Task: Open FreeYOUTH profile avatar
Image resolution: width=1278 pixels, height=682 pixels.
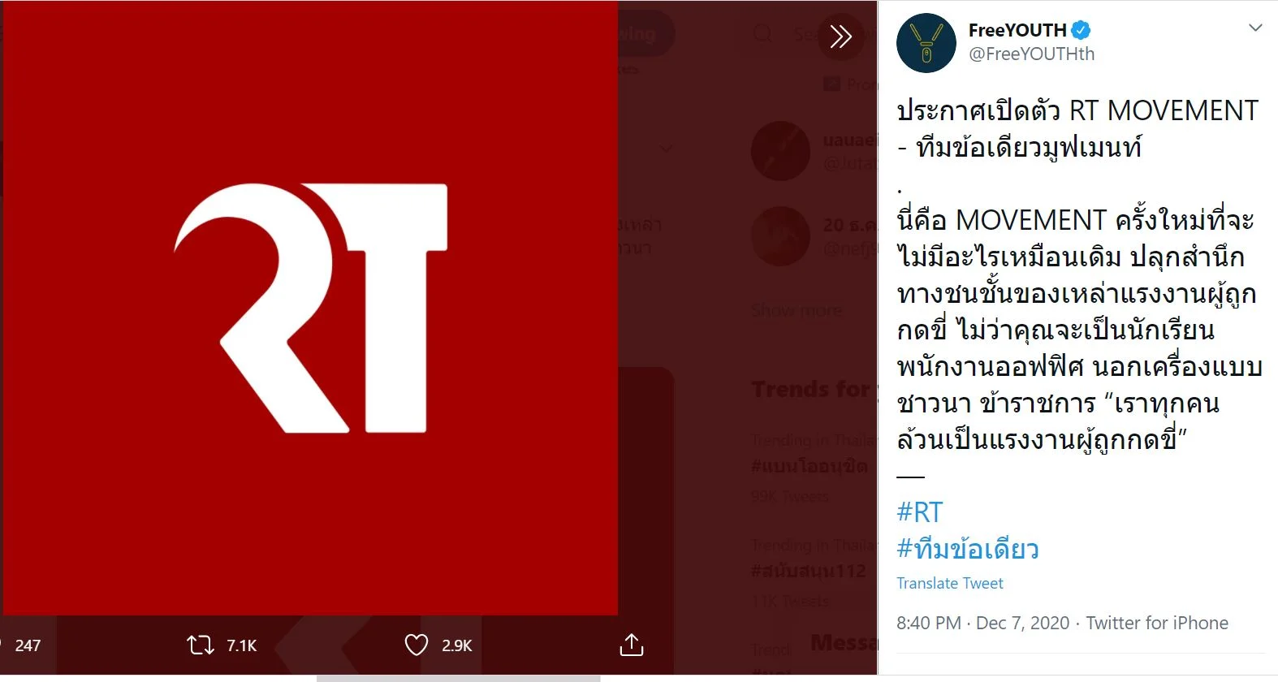Action: (x=926, y=43)
